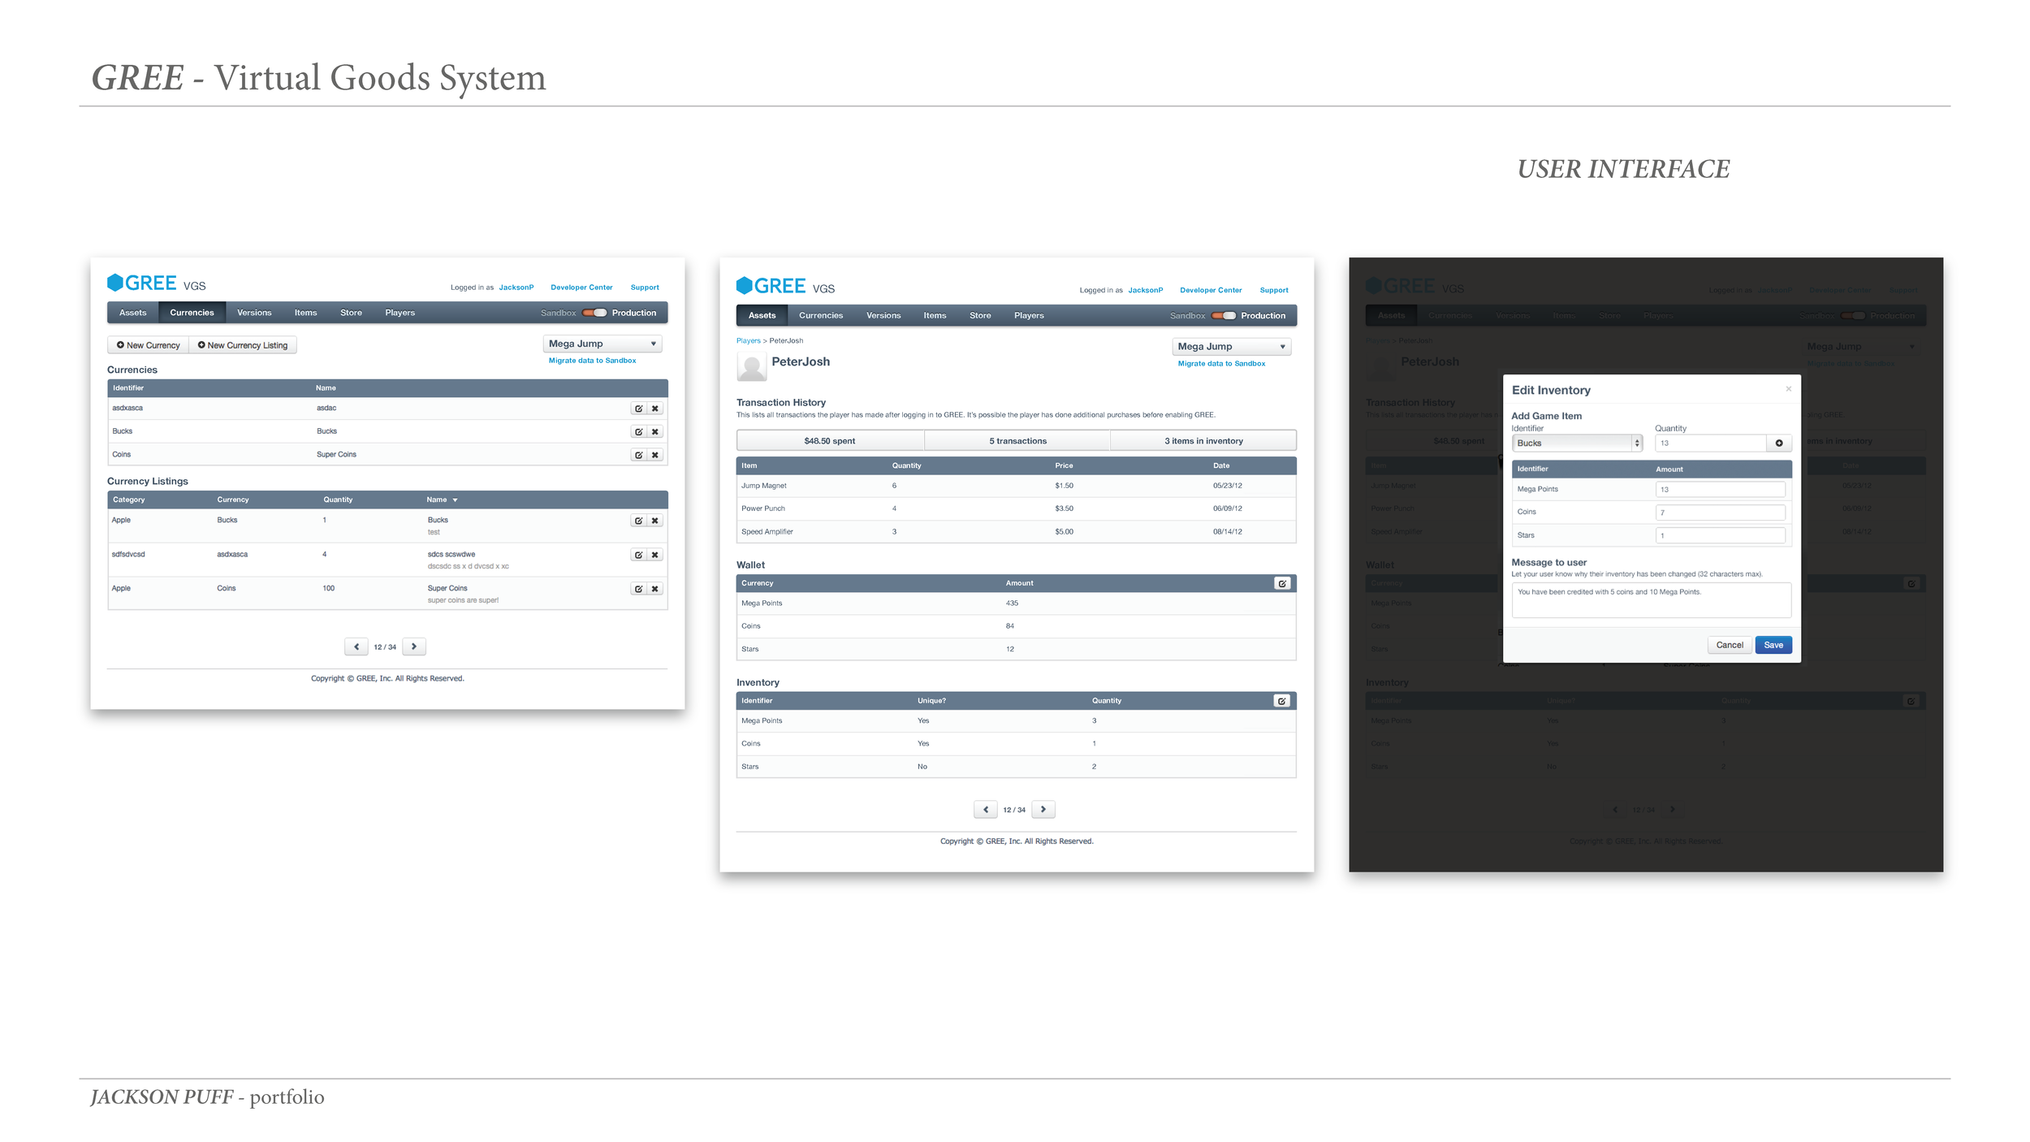Edit the asdxasca currency row

coord(639,409)
